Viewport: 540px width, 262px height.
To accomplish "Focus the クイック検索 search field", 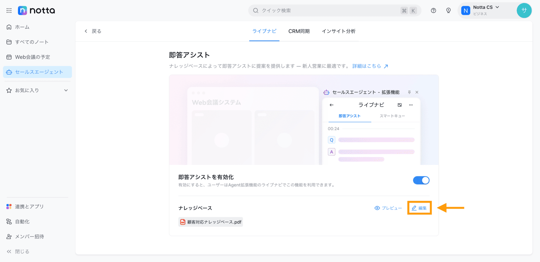I will click(x=335, y=10).
